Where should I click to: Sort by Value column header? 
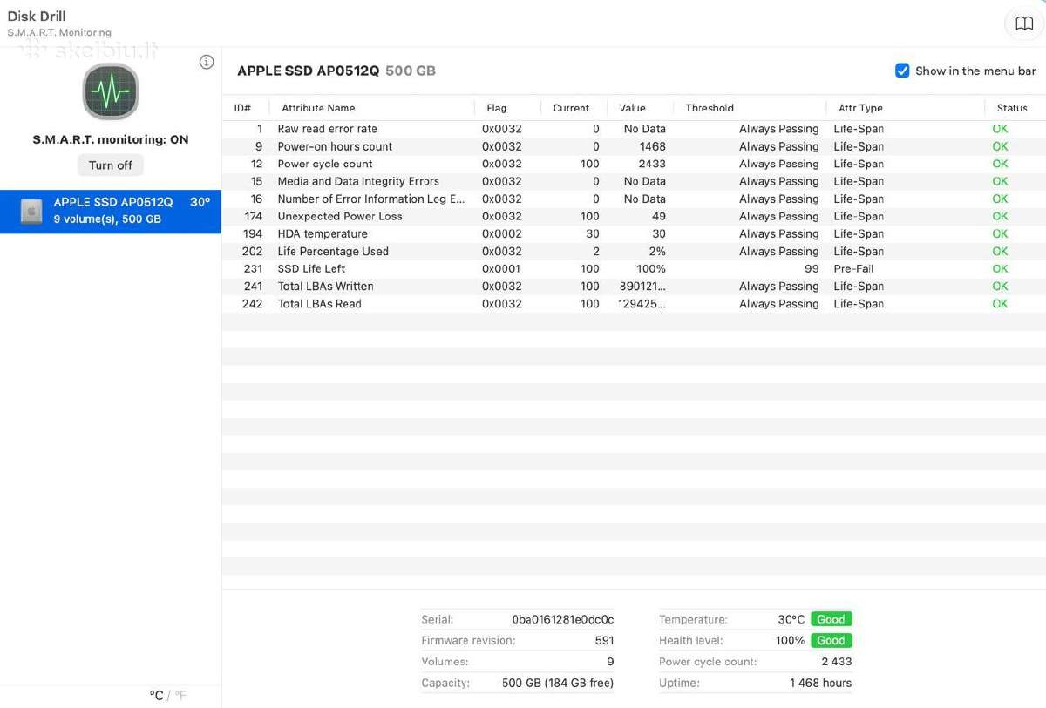(x=632, y=108)
